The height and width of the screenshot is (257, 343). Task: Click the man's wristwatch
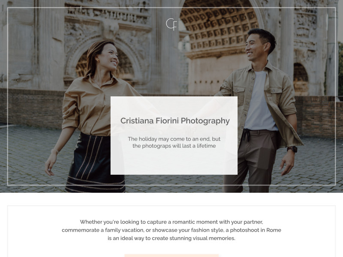pyautogui.click(x=292, y=149)
